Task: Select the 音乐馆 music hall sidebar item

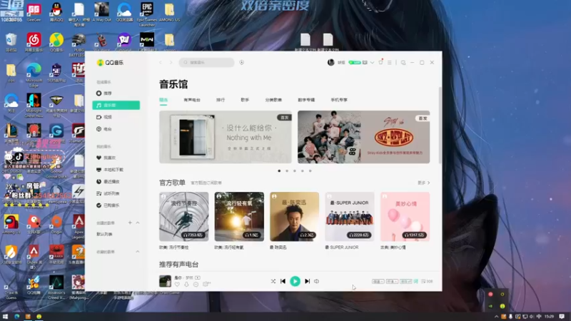Action: 116,105
